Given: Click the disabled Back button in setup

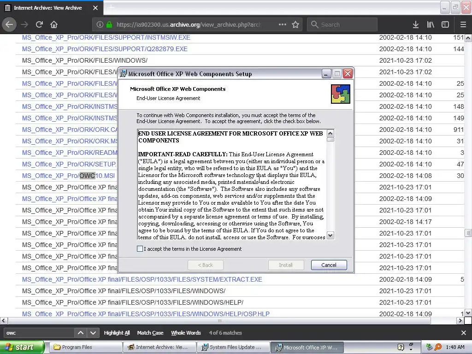Looking at the screenshot, I should [x=205, y=265].
